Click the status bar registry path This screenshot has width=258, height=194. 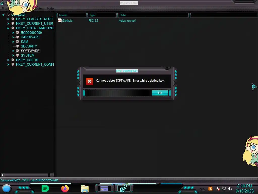29,180
